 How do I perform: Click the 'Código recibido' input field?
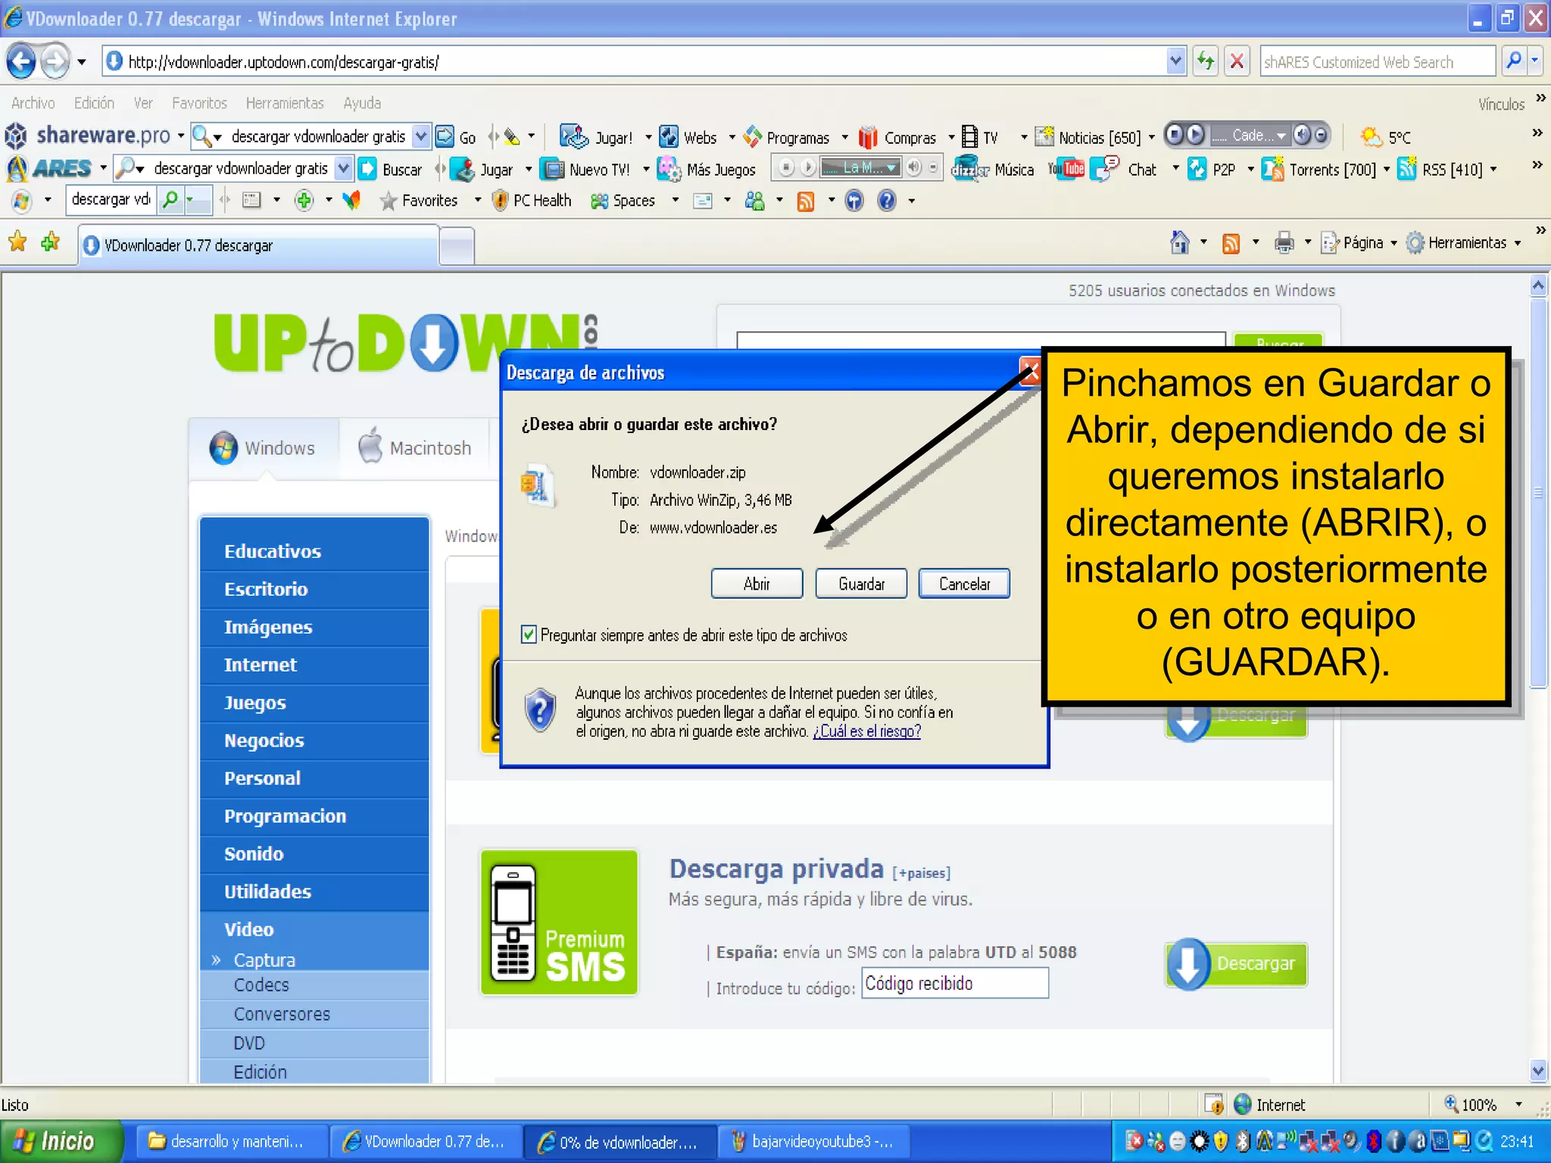(x=955, y=983)
